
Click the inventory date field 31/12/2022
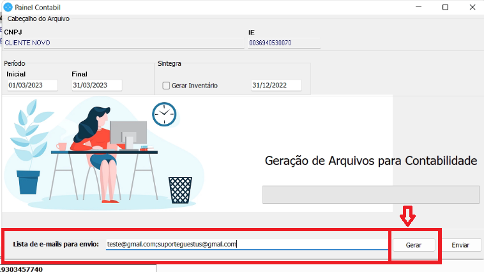tap(276, 86)
